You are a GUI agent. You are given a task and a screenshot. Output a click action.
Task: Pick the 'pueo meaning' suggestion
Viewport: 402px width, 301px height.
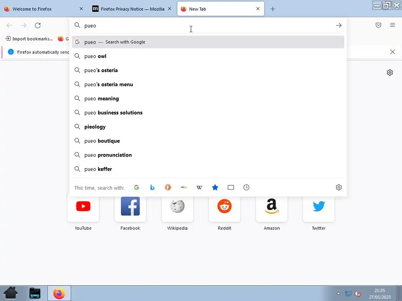point(208,98)
